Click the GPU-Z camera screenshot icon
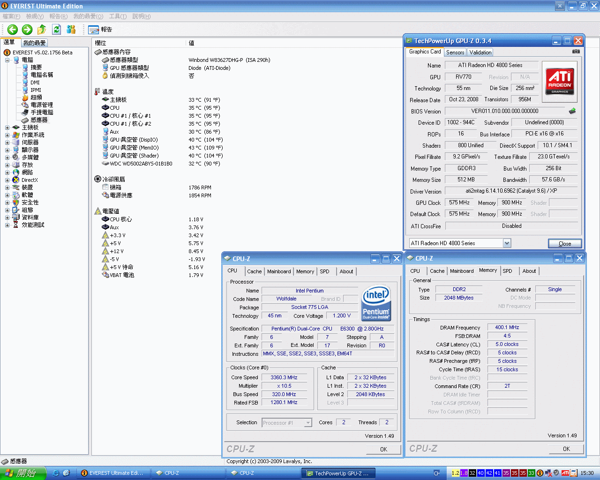600x480 pixels. [x=576, y=52]
